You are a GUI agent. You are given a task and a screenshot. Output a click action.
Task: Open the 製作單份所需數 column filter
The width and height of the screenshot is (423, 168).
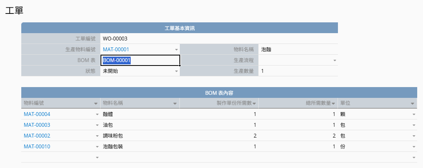[254, 104]
